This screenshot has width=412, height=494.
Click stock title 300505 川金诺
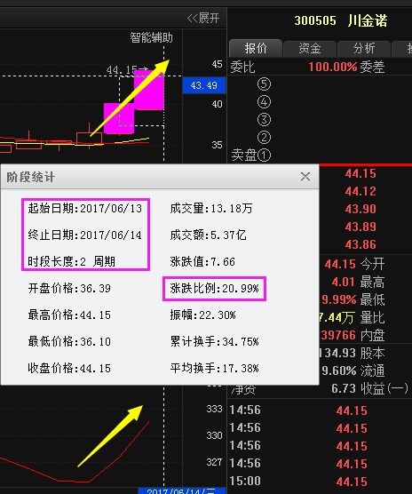point(341,20)
